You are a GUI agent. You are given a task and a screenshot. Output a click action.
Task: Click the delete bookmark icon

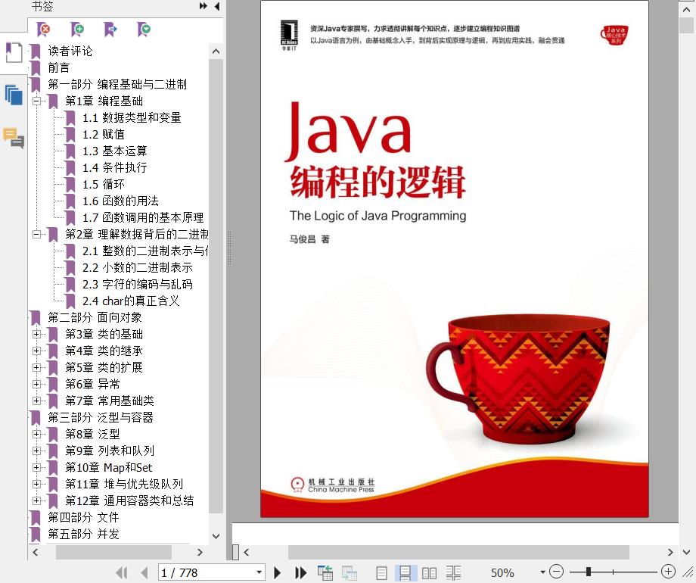[x=43, y=30]
